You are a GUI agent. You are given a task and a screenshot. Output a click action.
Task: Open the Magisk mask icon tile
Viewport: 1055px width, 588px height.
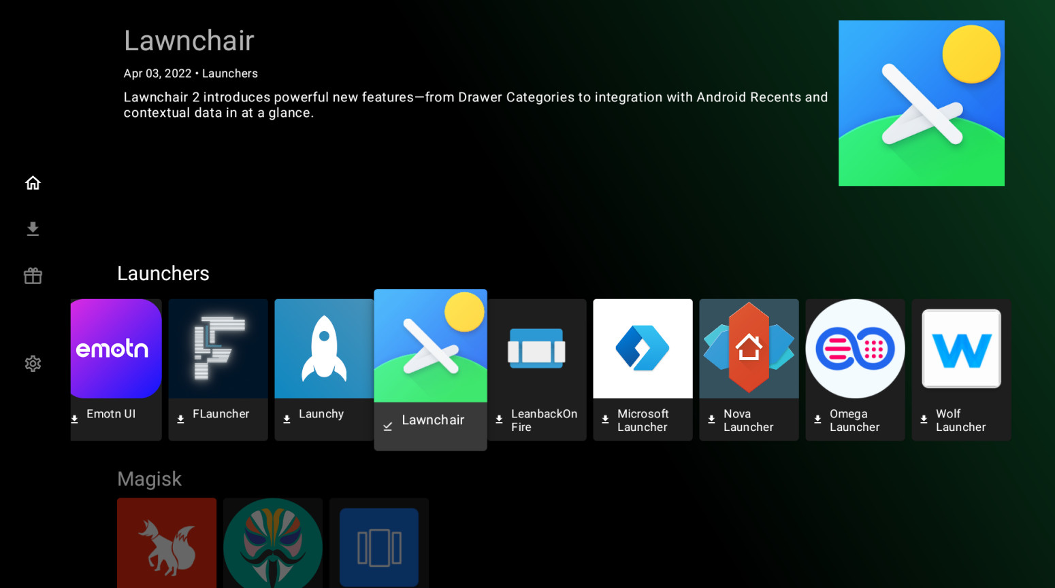click(x=273, y=542)
